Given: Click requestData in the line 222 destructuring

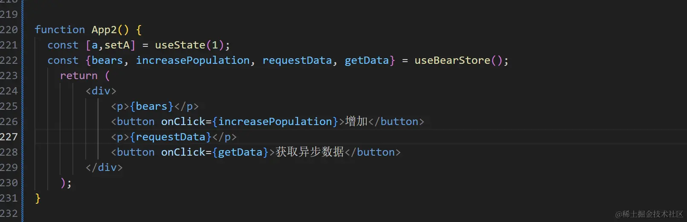Looking at the screenshot, I should [297, 60].
